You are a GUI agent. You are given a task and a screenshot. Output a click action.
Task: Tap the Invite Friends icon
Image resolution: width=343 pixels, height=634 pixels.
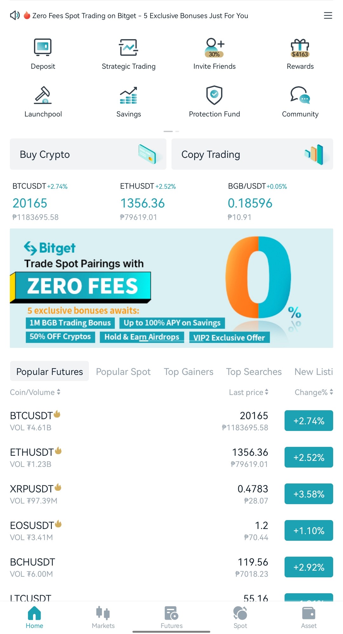point(214,47)
